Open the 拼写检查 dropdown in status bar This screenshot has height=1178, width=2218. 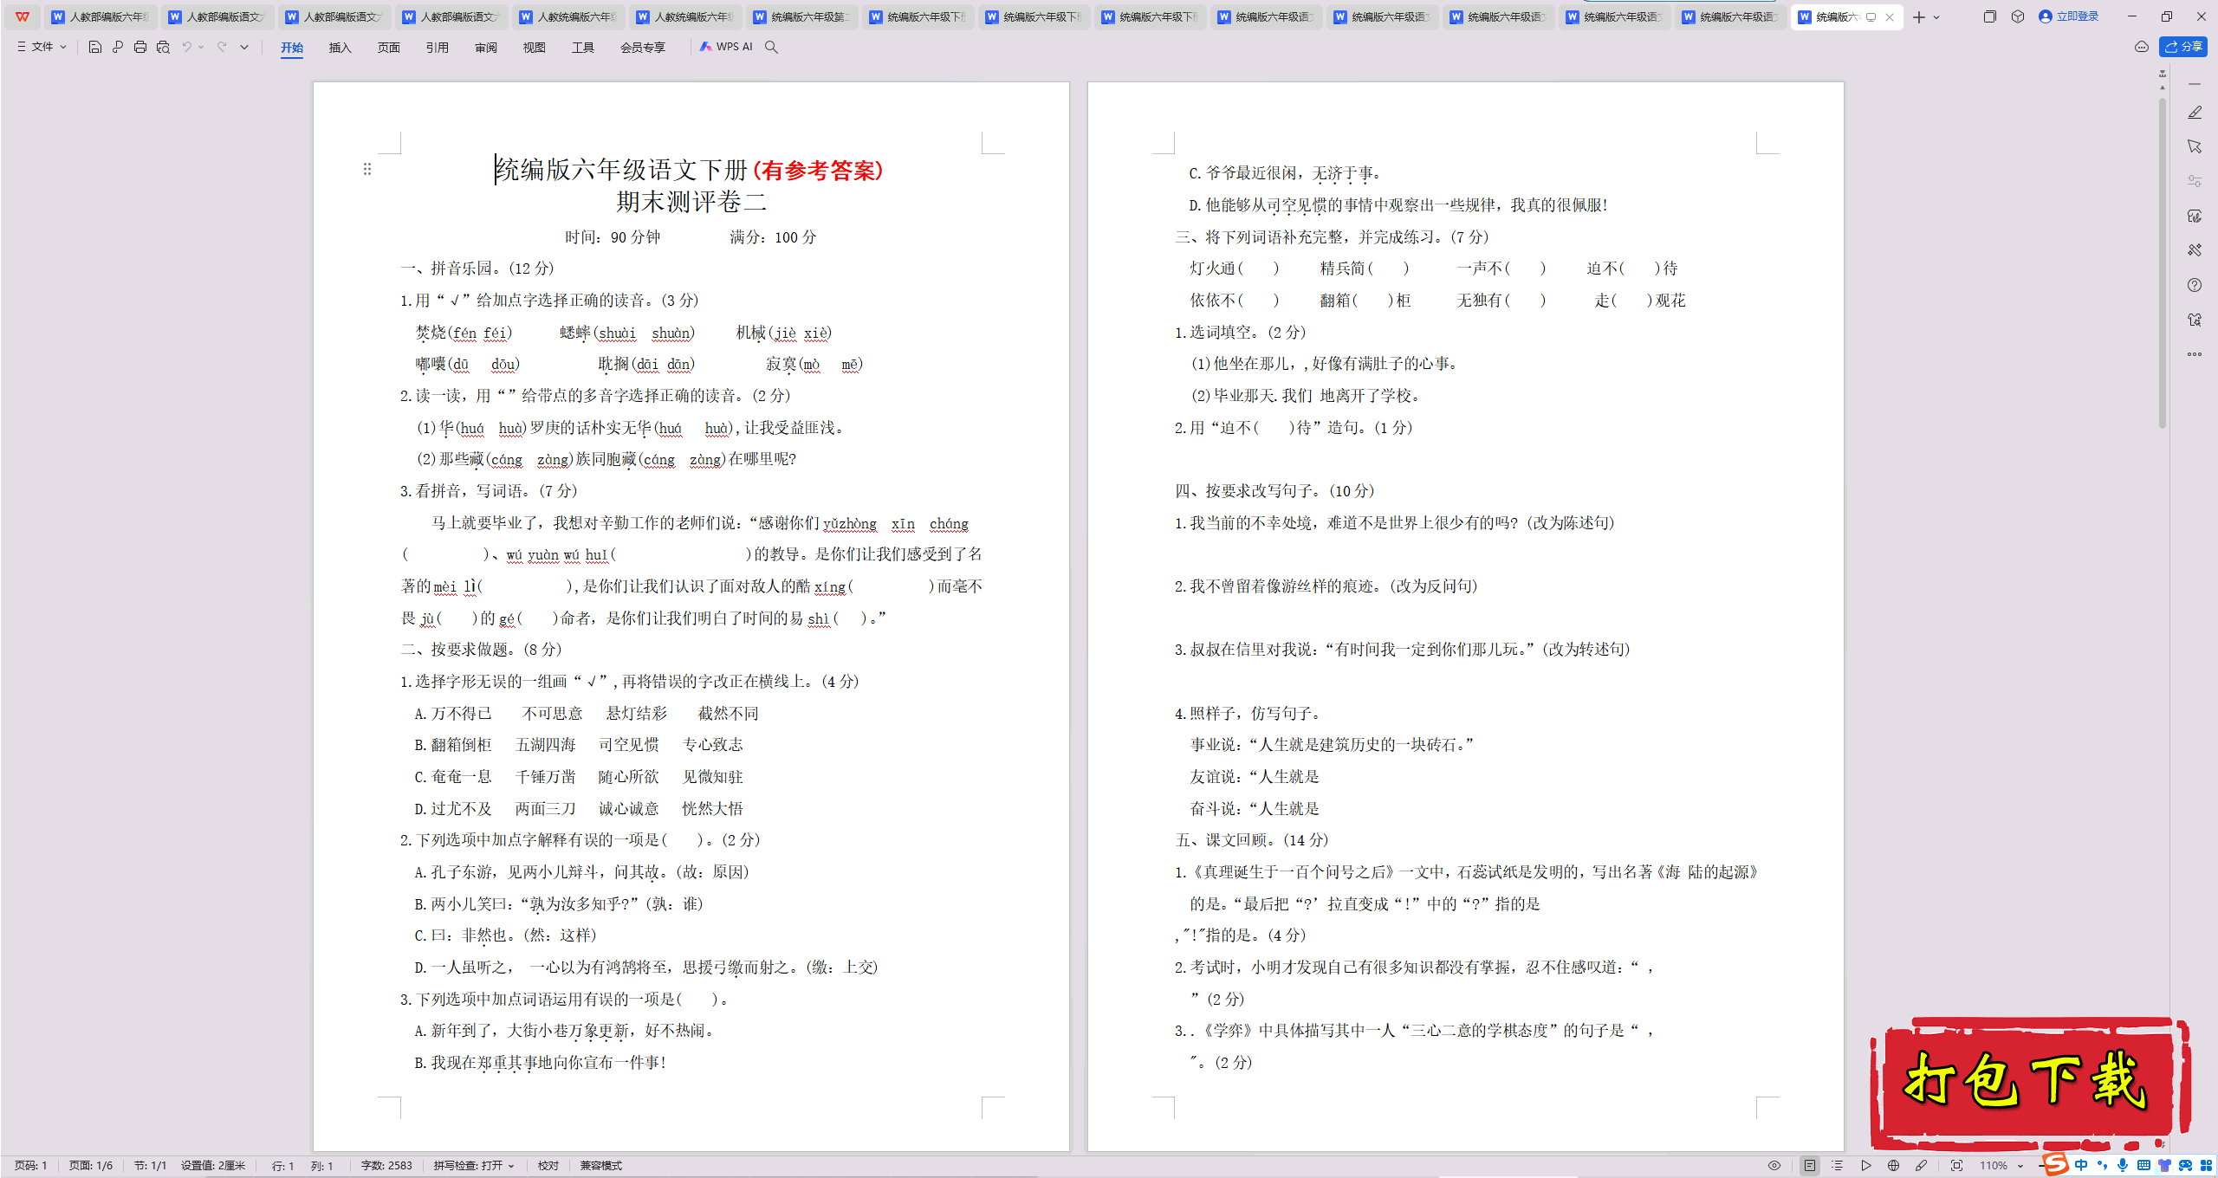click(475, 1166)
